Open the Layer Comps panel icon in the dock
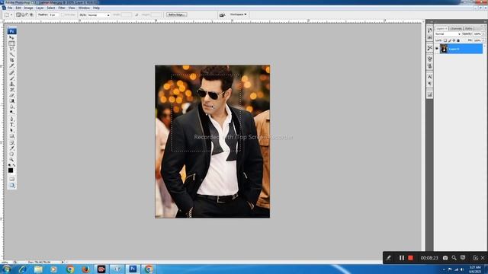Viewport: 488px width, 274px height. coord(430,94)
